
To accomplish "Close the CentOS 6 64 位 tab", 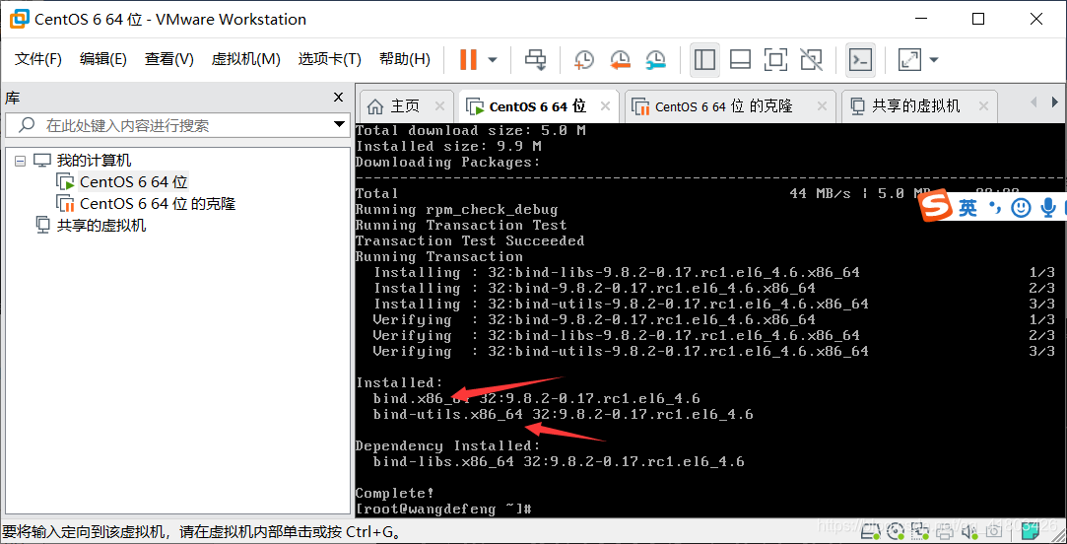I will point(604,106).
